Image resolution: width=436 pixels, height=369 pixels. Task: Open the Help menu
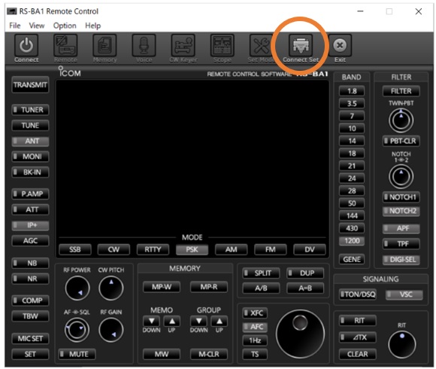click(93, 26)
